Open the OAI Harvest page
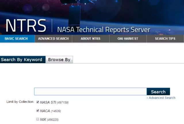The height and width of the screenshot is (124, 184). click(128, 39)
